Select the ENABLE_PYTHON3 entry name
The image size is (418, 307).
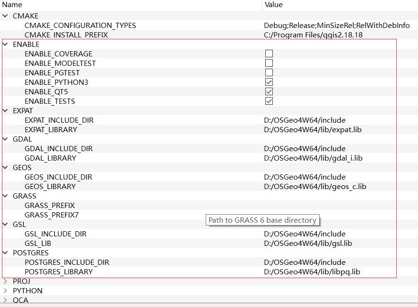click(x=56, y=82)
